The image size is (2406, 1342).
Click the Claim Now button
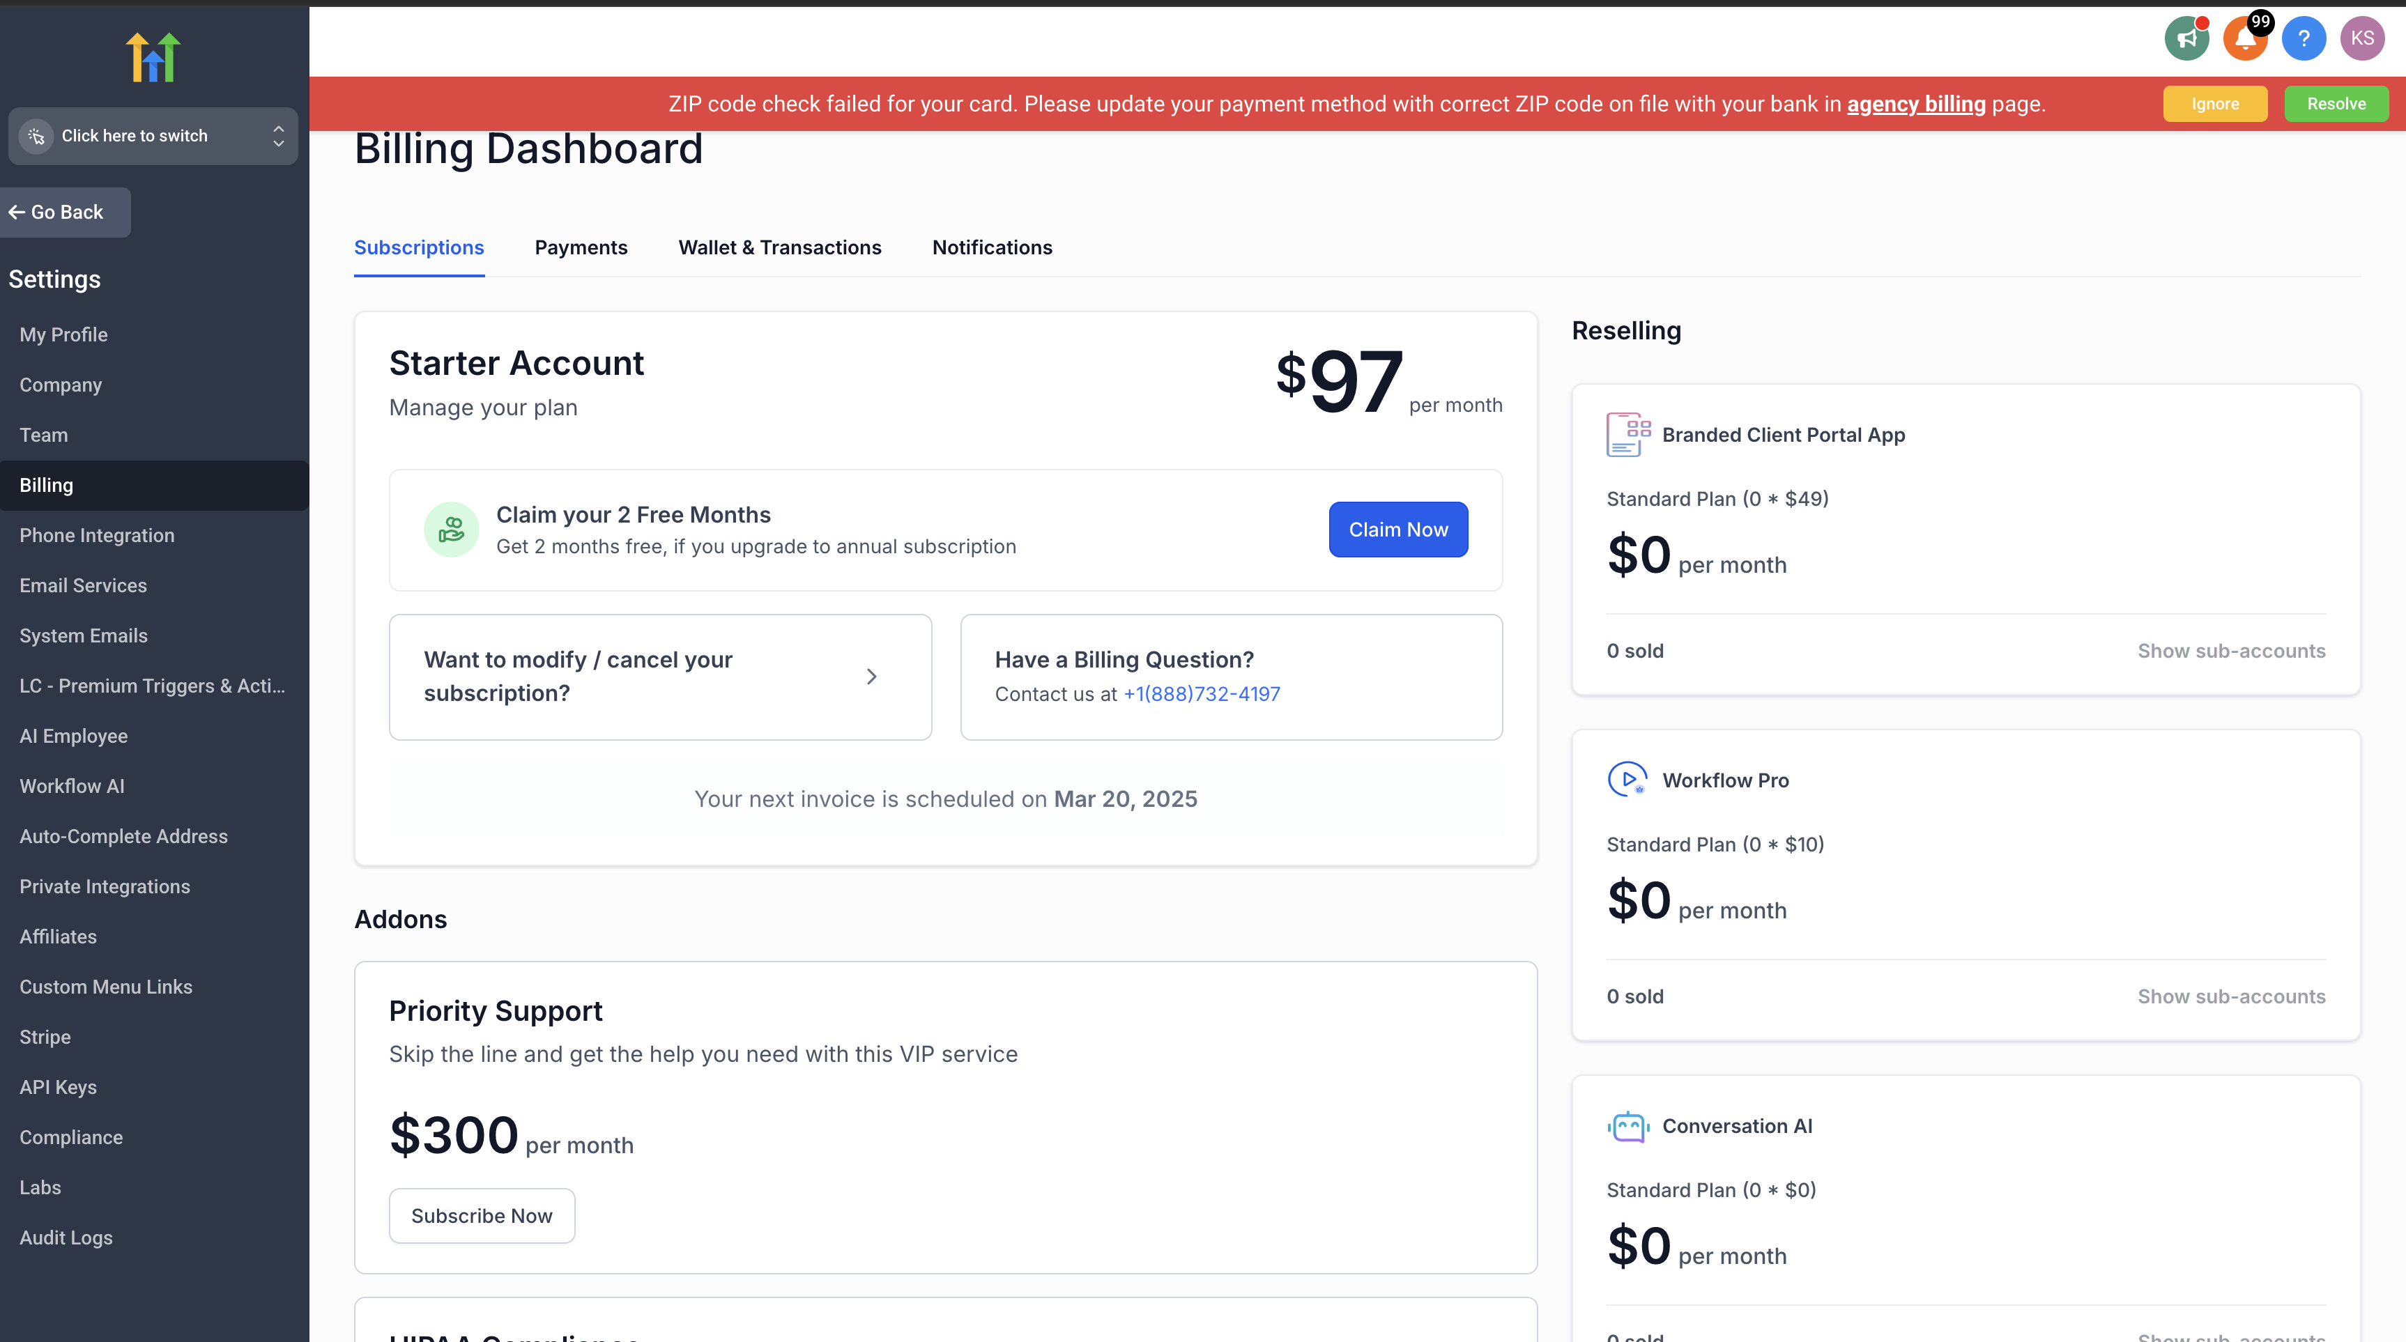point(1398,530)
